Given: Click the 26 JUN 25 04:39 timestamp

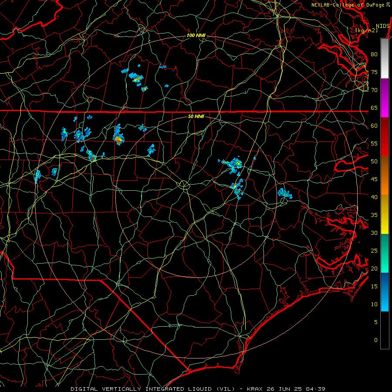Looking at the screenshot, I should point(296,389).
